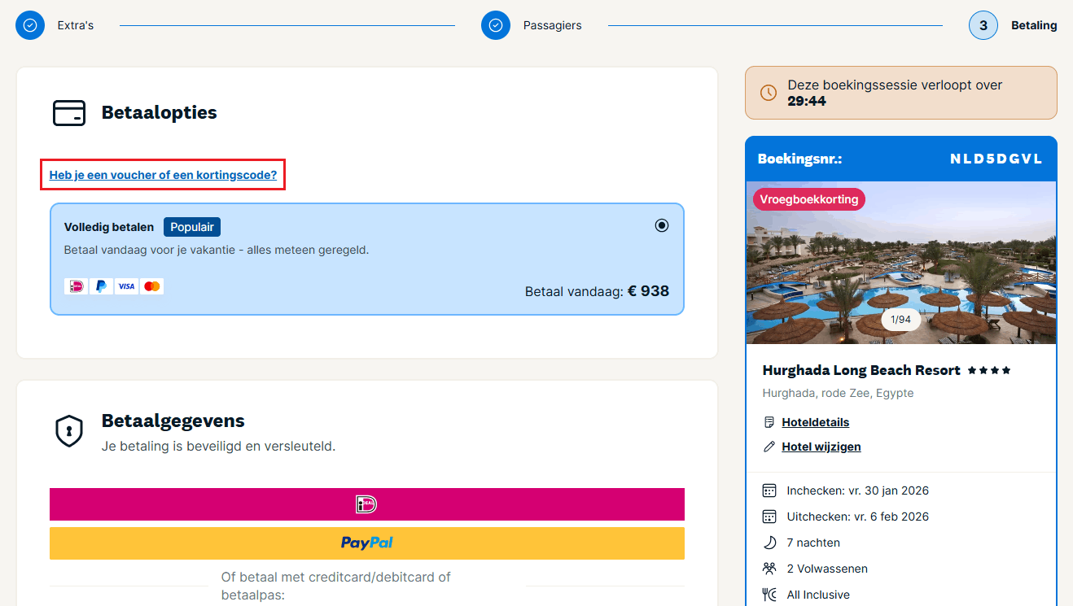Click the yellow PayPal payment button
Image resolution: width=1073 pixels, height=606 pixels.
(x=366, y=543)
